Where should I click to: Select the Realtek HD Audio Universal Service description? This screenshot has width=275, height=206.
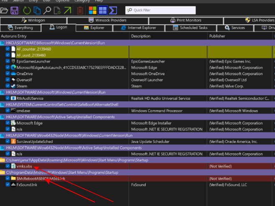(161, 98)
